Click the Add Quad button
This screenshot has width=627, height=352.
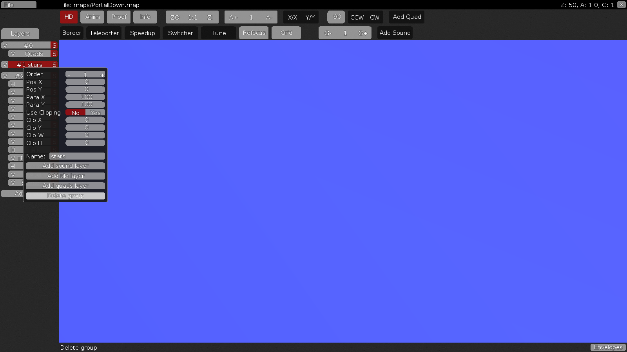(x=407, y=17)
